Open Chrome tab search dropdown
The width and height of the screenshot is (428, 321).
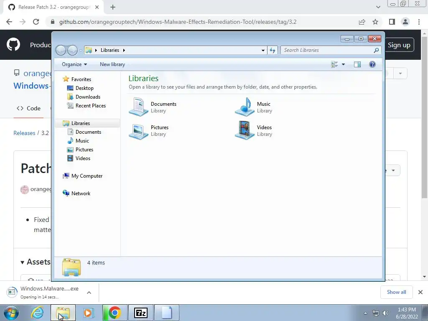378,7
